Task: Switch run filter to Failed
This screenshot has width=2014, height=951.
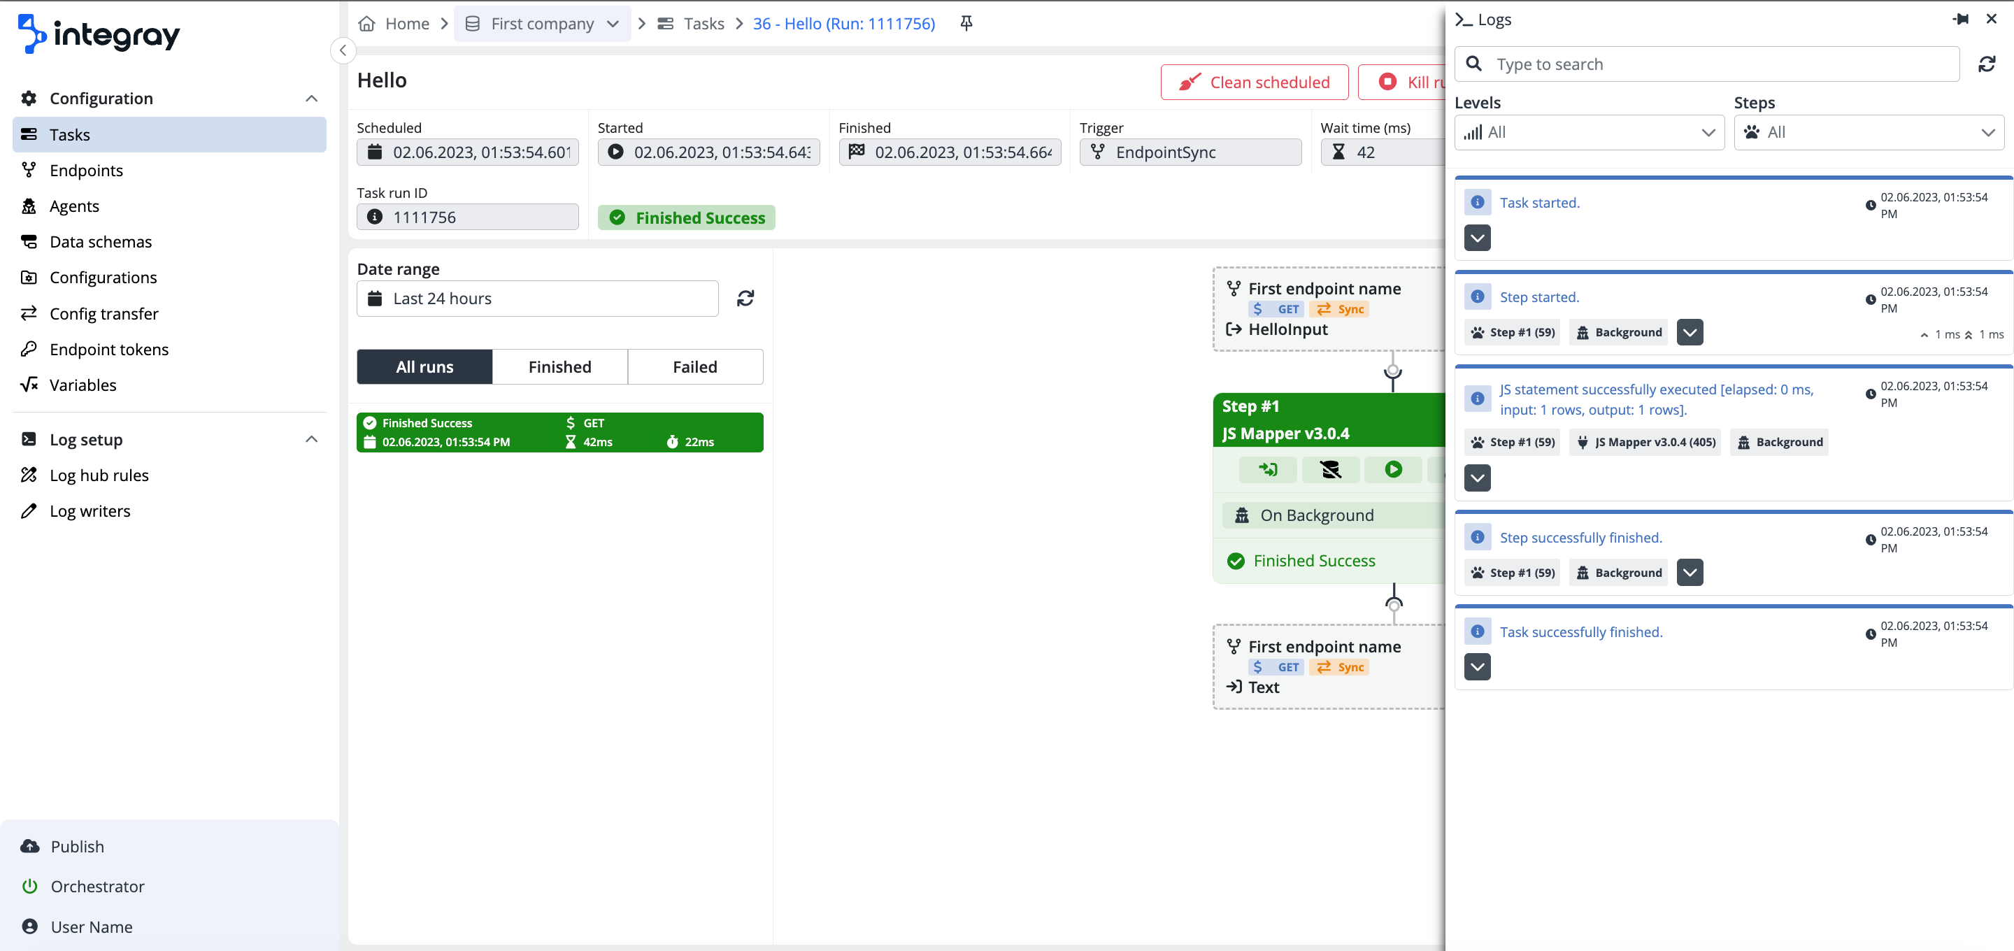Action: (694, 366)
